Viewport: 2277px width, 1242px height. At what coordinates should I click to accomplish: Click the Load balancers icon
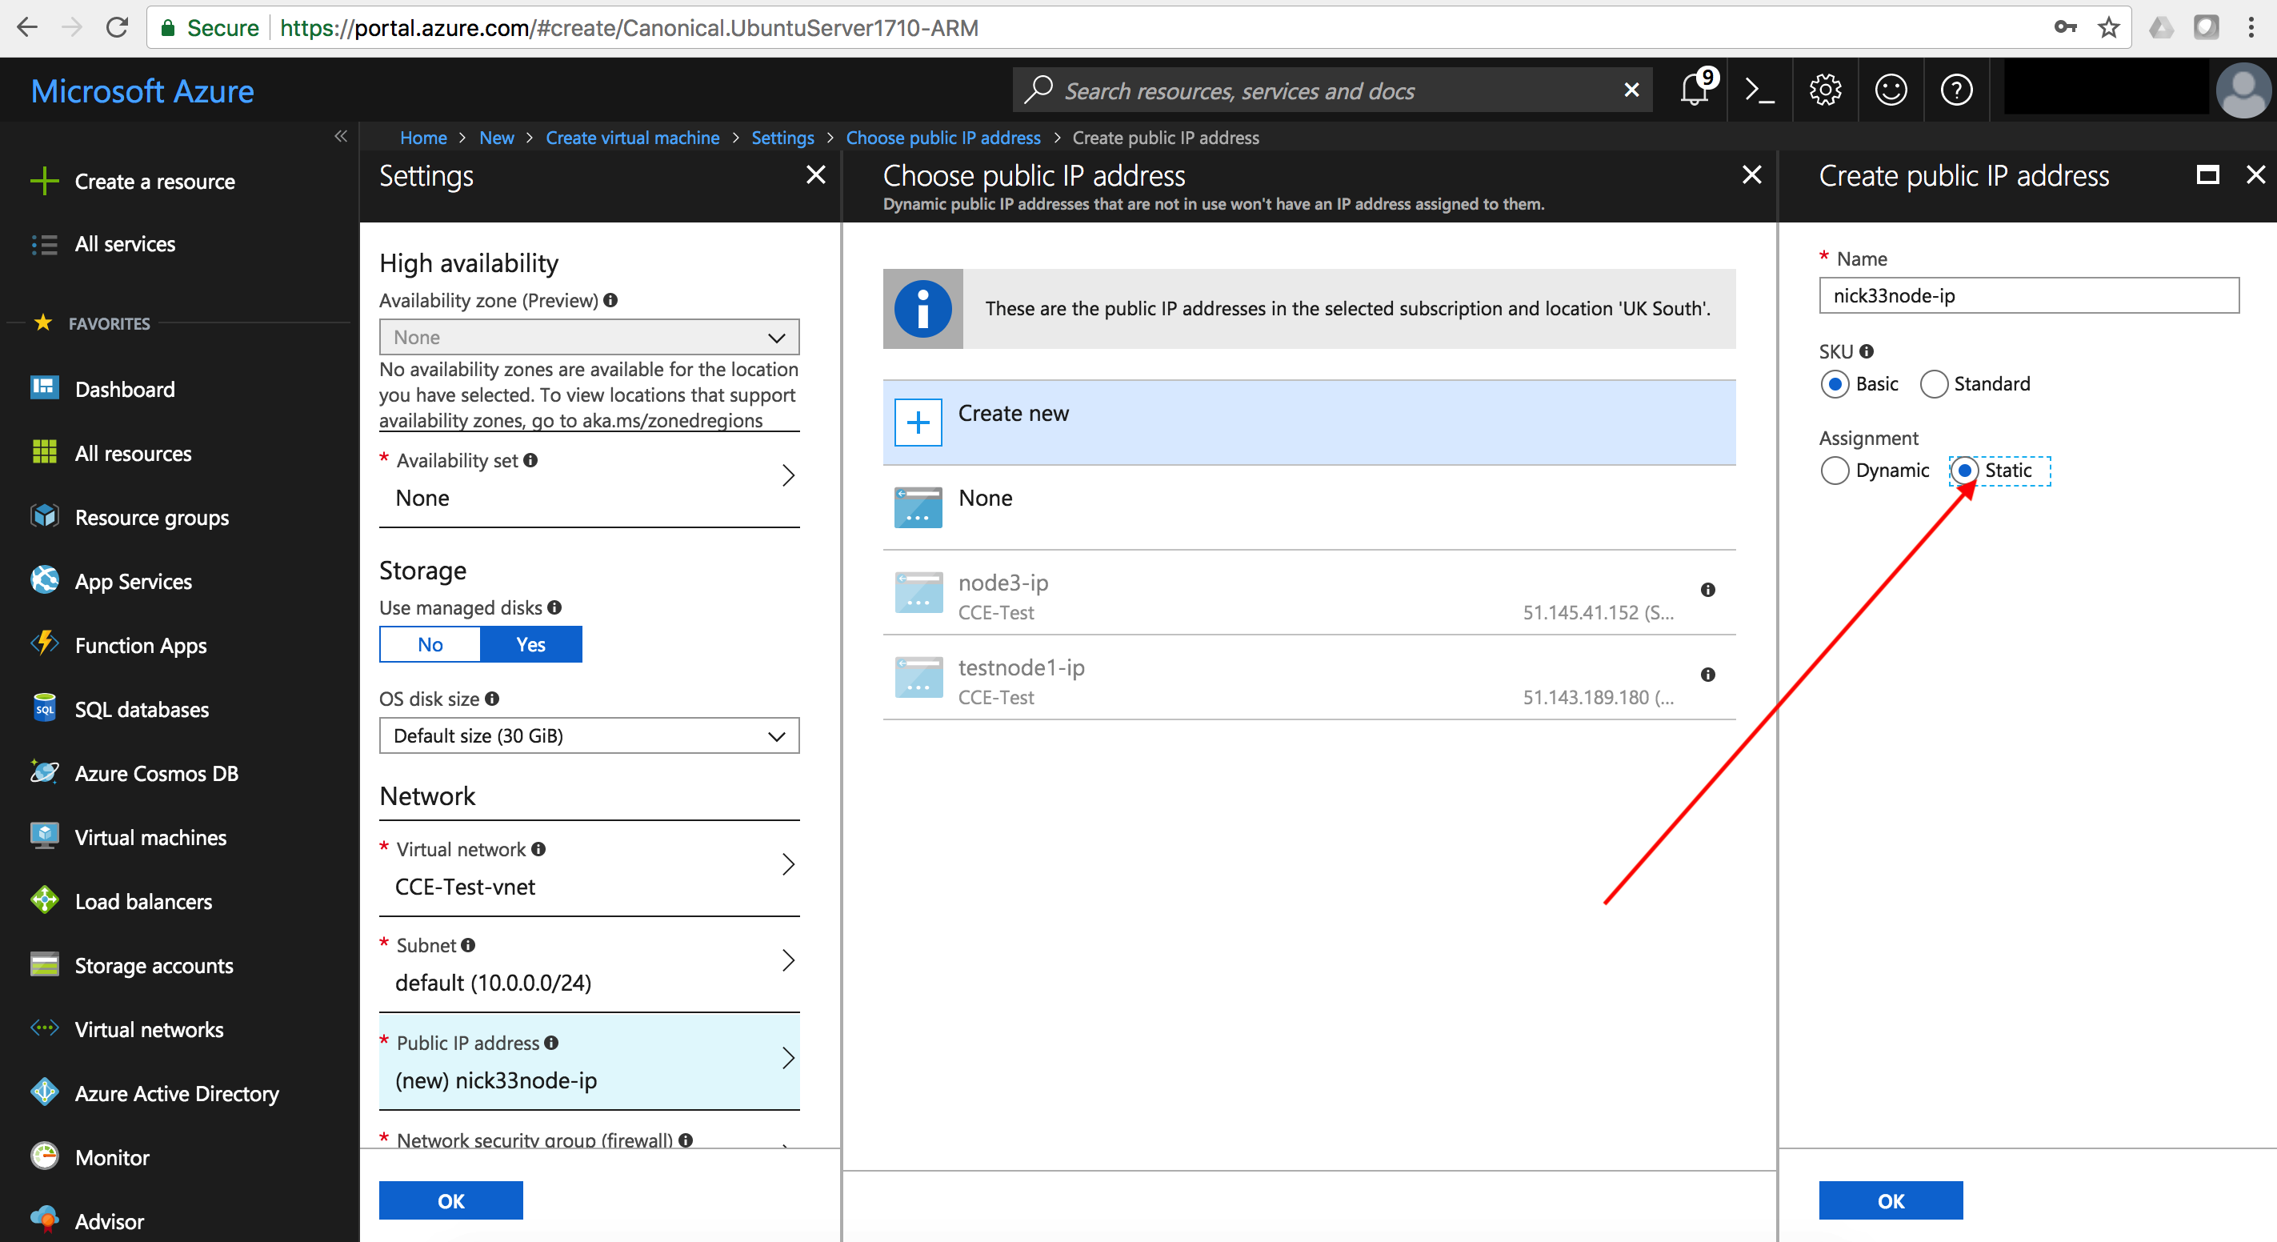(x=44, y=901)
